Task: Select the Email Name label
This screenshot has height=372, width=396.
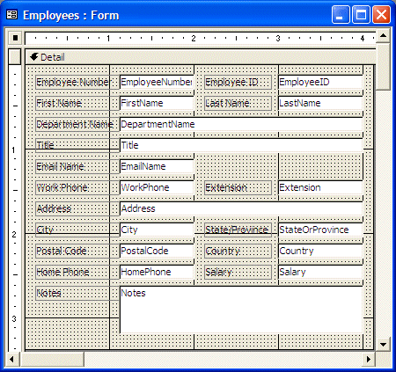Action: (72, 166)
